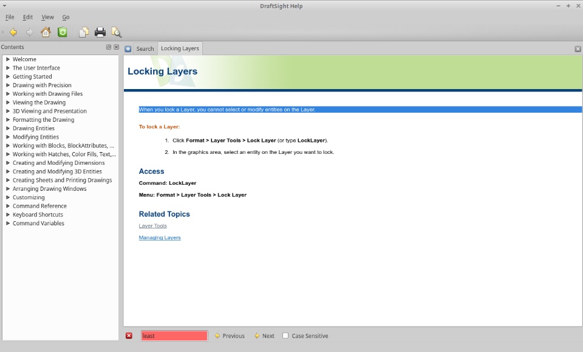The height and width of the screenshot is (352, 583).
Task: Add a new tab with plus icon
Action: [128, 49]
